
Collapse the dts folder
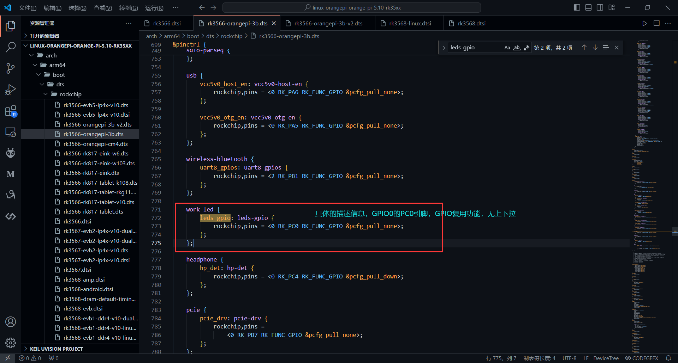(80, 84)
